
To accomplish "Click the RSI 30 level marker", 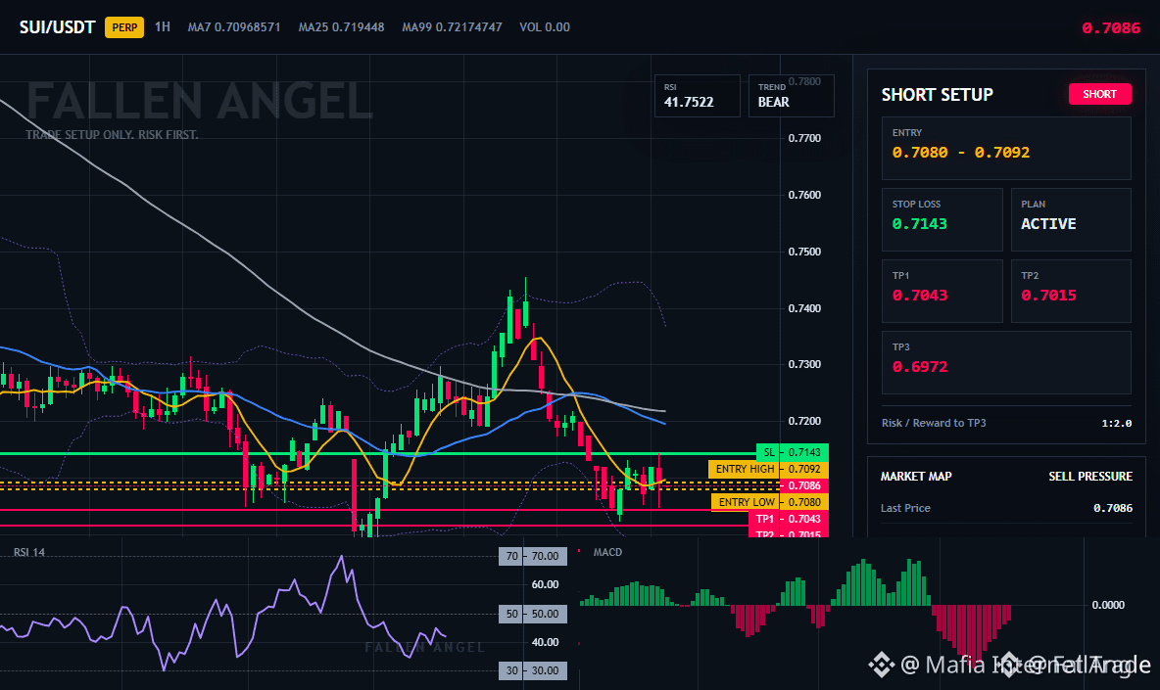I will point(533,670).
